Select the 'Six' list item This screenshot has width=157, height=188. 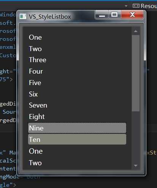[77, 94]
